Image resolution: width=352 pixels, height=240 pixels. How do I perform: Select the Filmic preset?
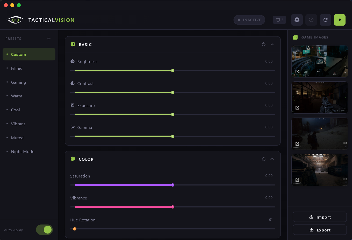pyautogui.click(x=17, y=68)
